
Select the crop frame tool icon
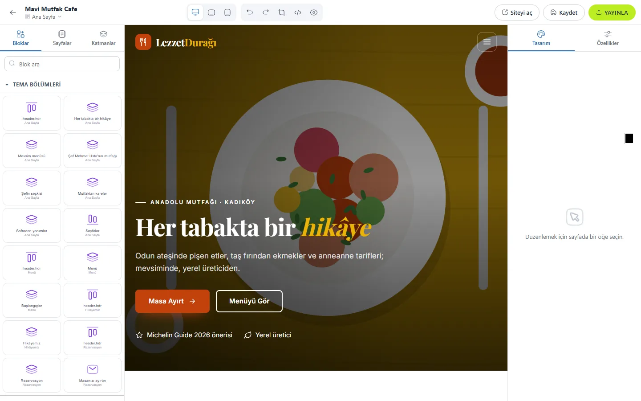pyautogui.click(x=282, y=12)
